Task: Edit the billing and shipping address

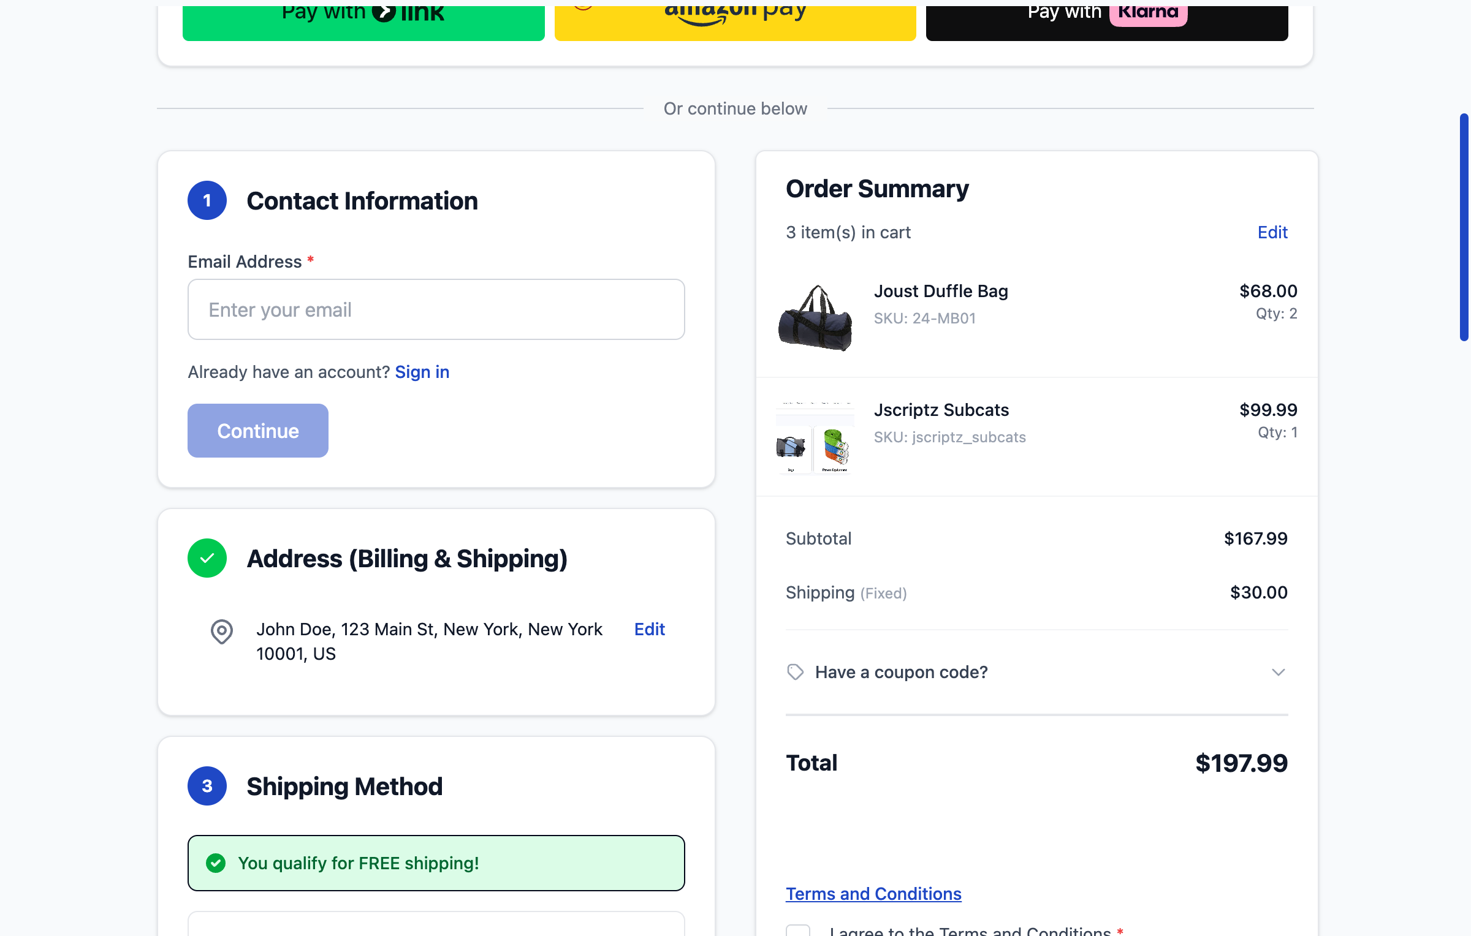Action: pos(649,629)
